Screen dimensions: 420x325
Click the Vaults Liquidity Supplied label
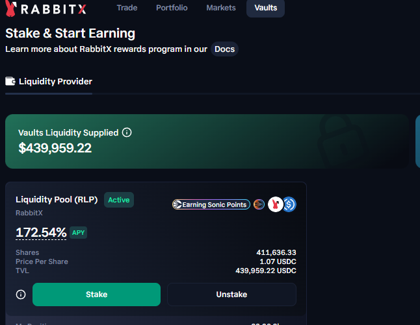pos(68,132)
